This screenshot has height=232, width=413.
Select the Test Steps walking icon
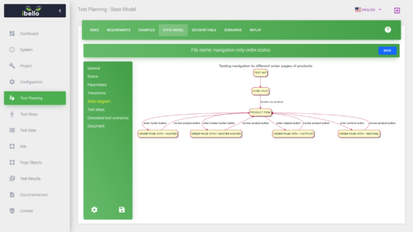pyautogui.click(x=12, y=114)
